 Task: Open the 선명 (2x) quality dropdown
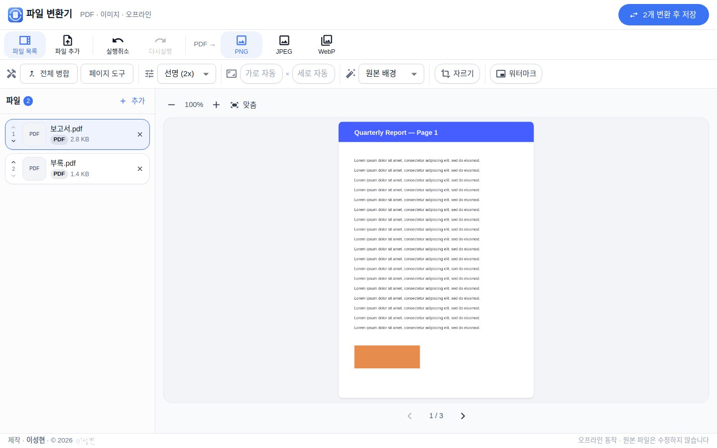click(x=187, y=74)
